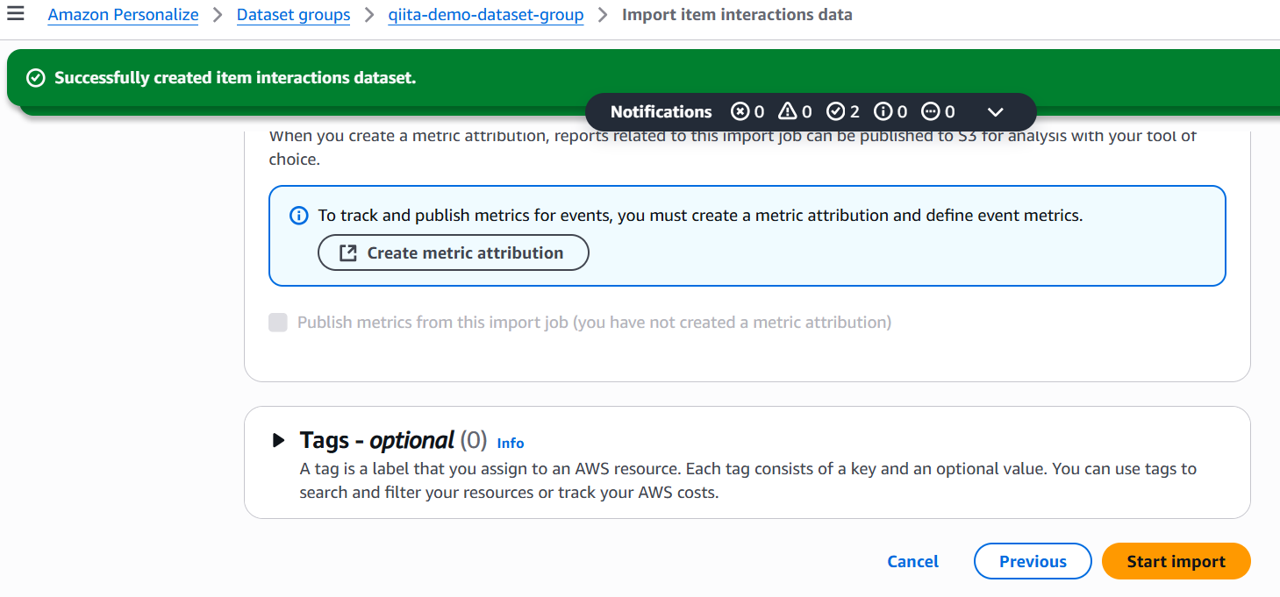Click the external link icon on Create metric attribution
The height and width of the screenshot is (597, 1280).
(348, 252)
